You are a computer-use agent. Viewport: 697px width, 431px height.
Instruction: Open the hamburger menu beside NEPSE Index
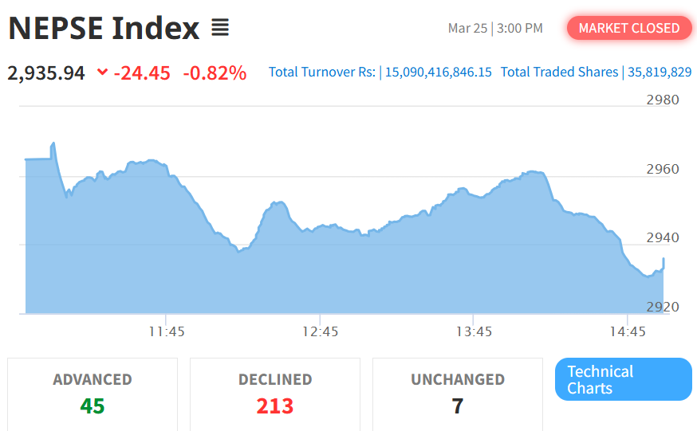(220, 29)
